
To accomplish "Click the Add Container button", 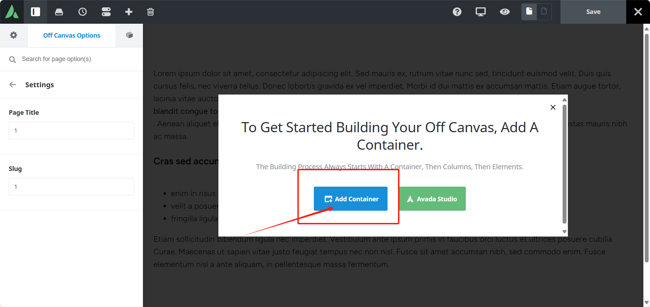I will (x=351, y=199).
